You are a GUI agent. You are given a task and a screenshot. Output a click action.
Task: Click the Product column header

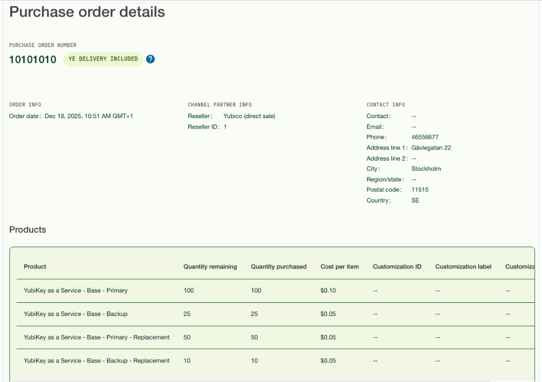(x=35, y=267)
